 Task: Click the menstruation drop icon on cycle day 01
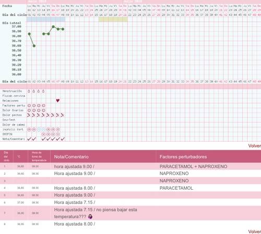click(x=29, y=91)
